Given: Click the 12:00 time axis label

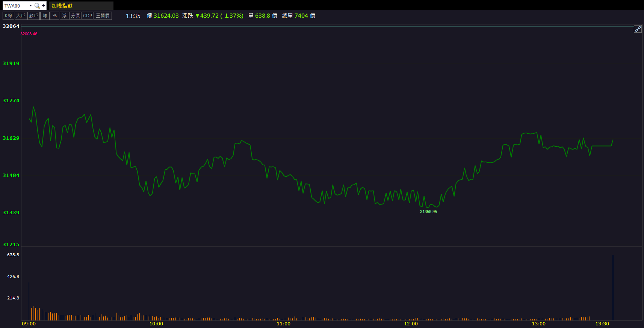Looking at the screenshot, I should point(411,324).
